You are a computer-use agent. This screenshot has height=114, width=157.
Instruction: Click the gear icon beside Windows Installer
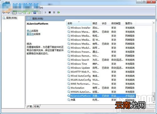click(x=69, y=28)
